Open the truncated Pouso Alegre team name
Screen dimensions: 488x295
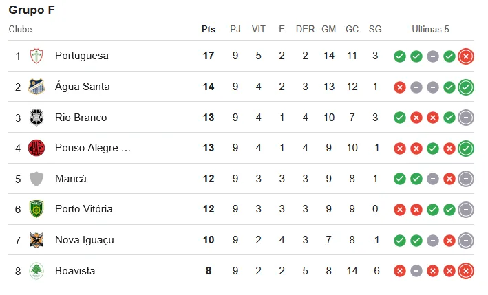click(92, 148)
